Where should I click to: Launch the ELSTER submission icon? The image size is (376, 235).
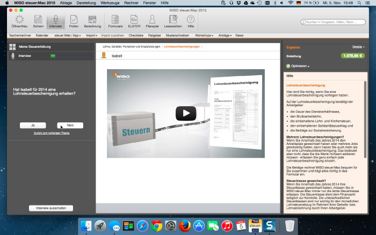(x=134, y=21)
